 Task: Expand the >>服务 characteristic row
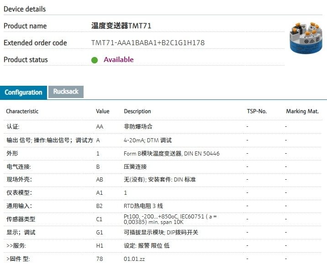[16, 246]
